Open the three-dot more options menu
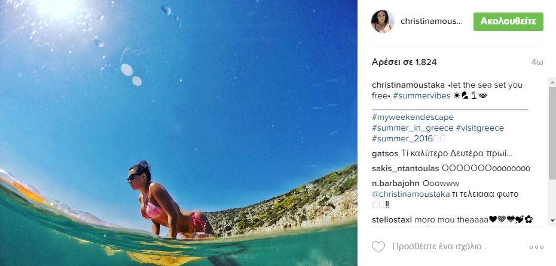The width and height of the screenshot is (556, 266). click(536, 248)
